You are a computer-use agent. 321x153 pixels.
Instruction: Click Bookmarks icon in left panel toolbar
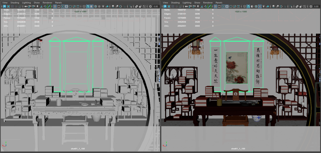tap(37, 6)
